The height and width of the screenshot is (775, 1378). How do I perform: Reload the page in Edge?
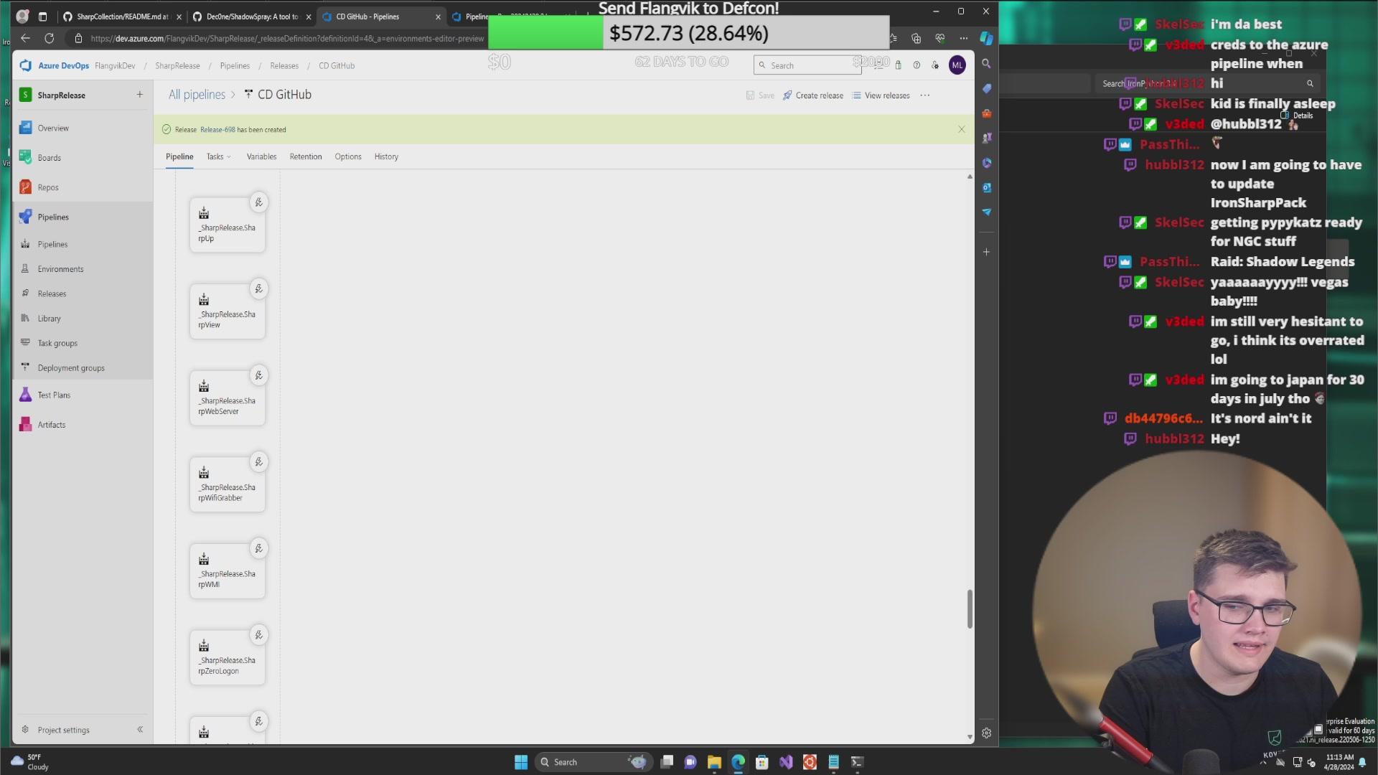50,38
